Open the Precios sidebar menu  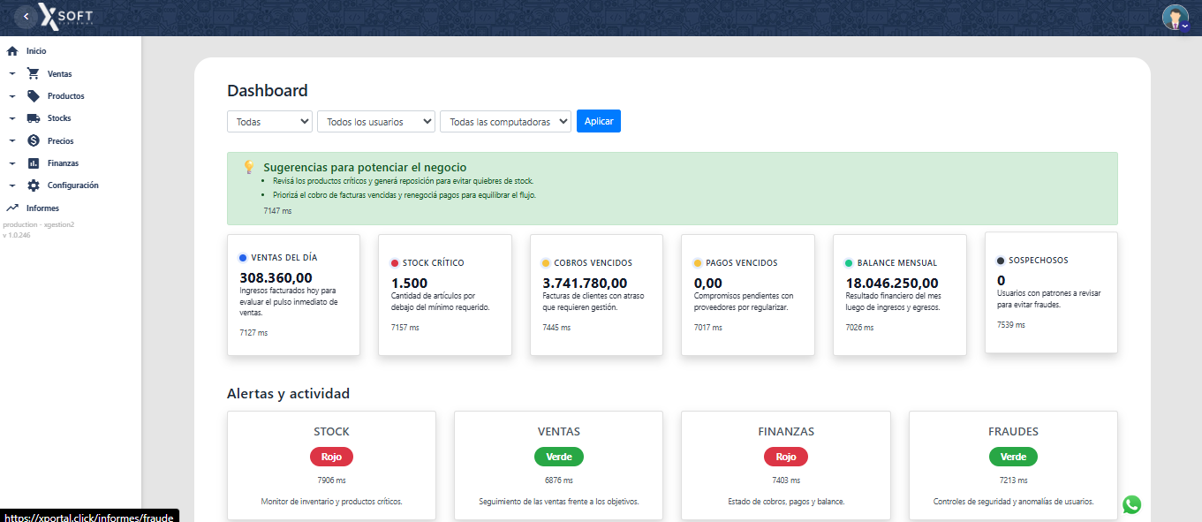point(61,141)
